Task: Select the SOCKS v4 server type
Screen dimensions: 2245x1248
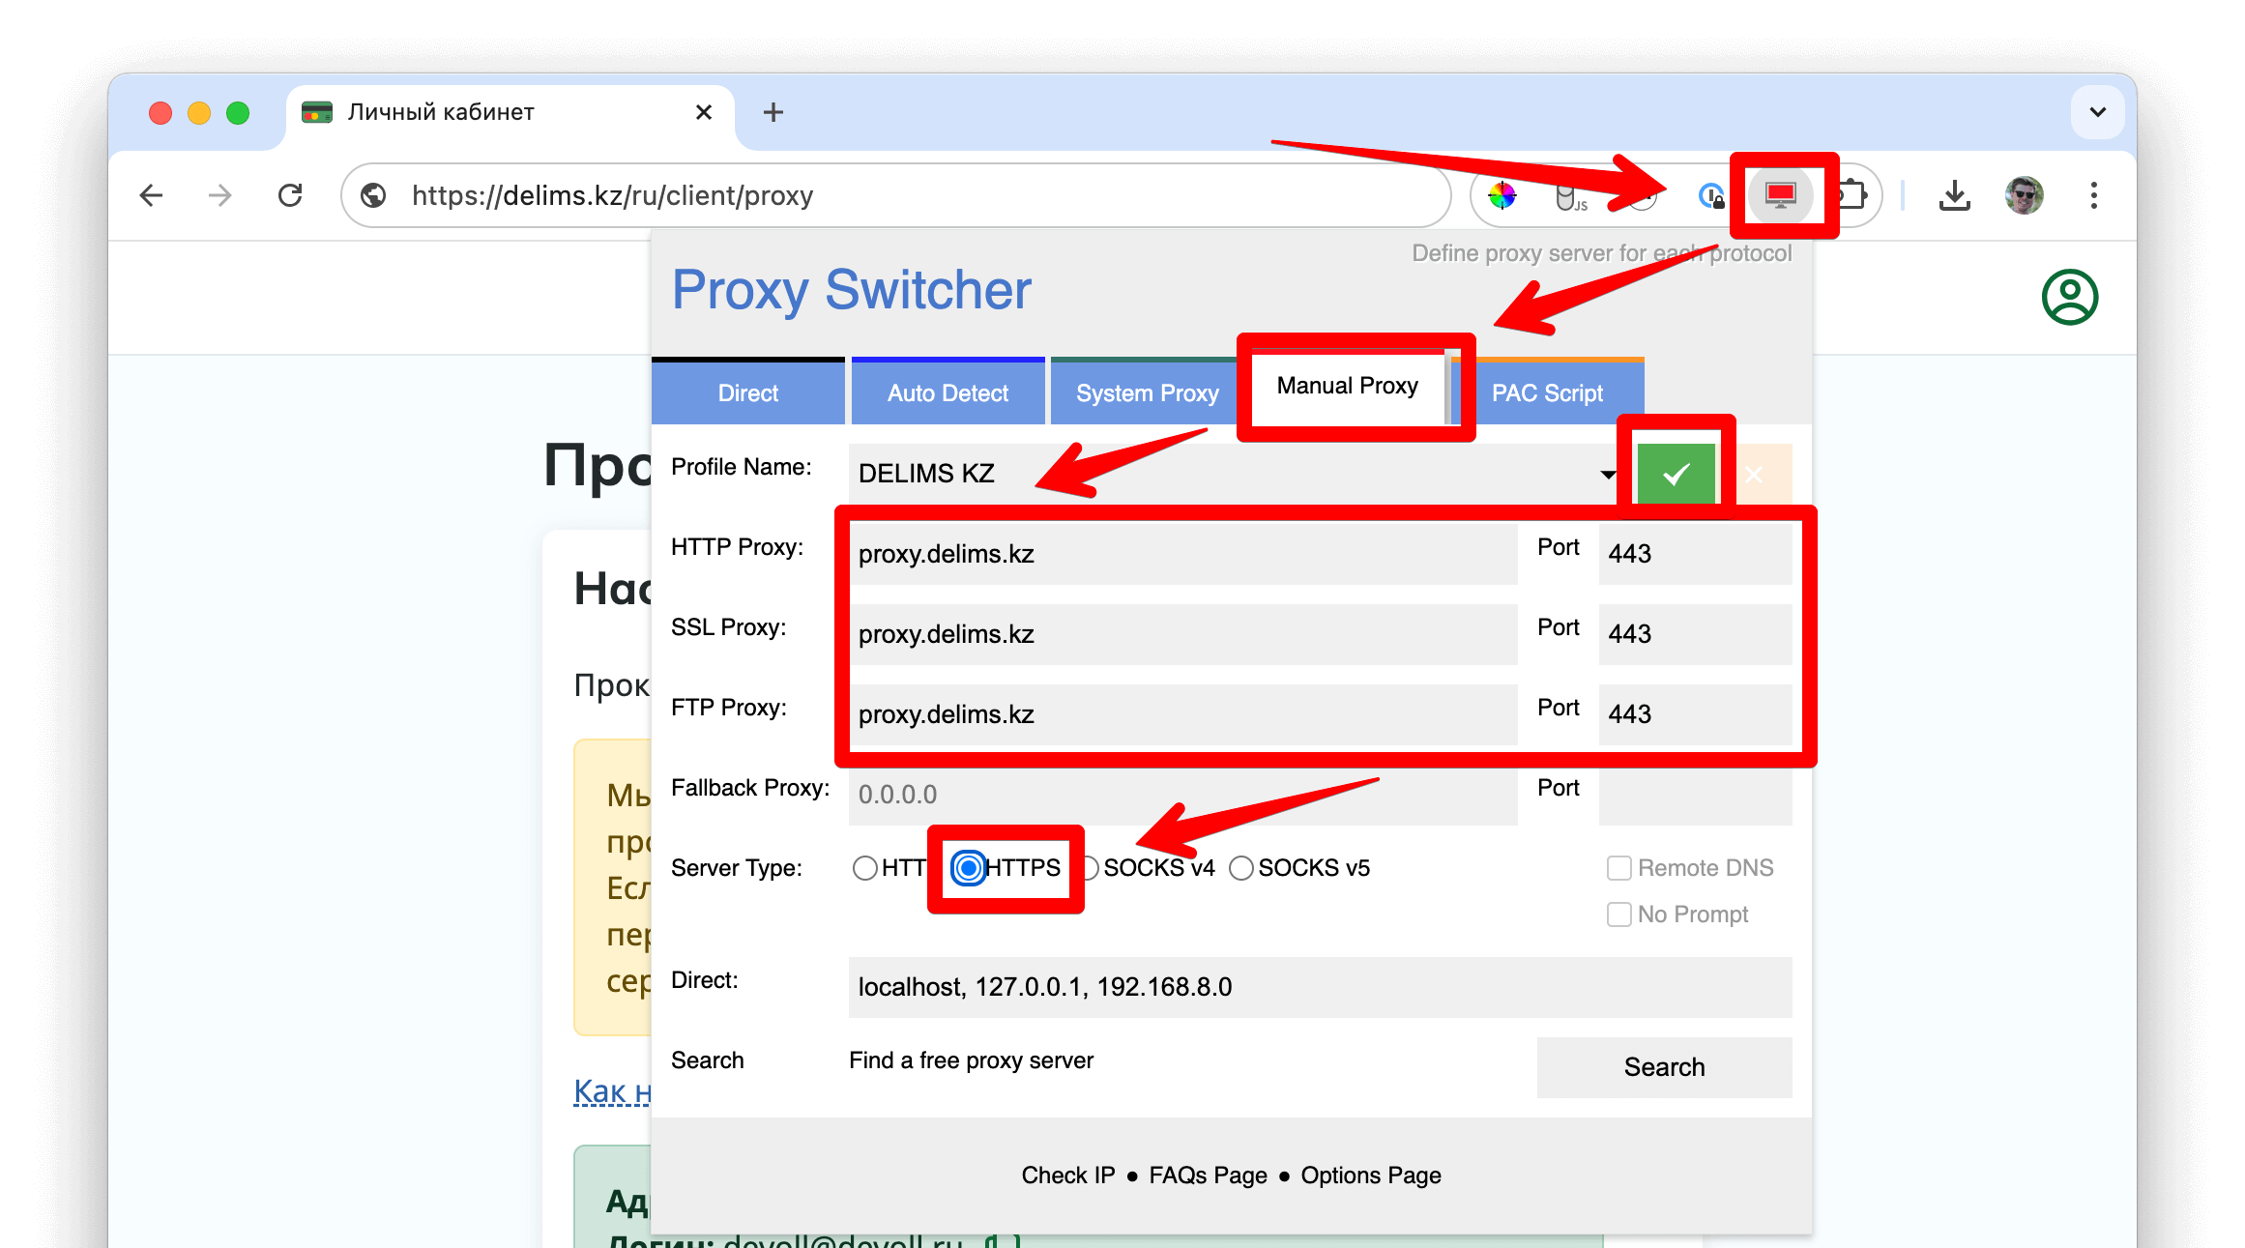Action: [1090, 868]
